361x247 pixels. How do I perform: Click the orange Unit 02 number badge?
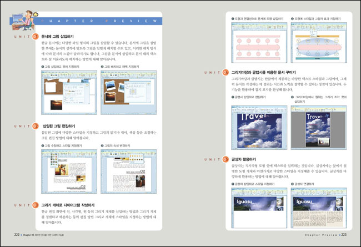(x=36, y=126)
